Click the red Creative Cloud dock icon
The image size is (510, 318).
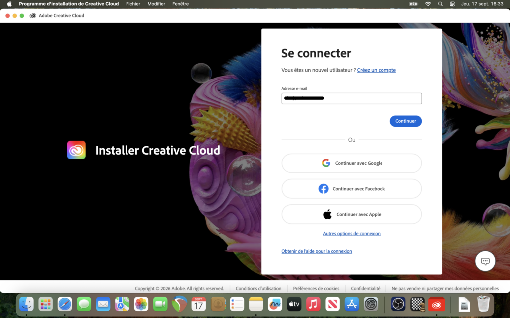[436, 304]
